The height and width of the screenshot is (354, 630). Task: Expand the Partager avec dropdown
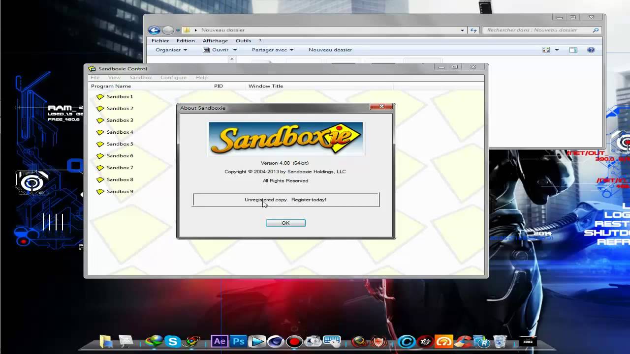273,50
